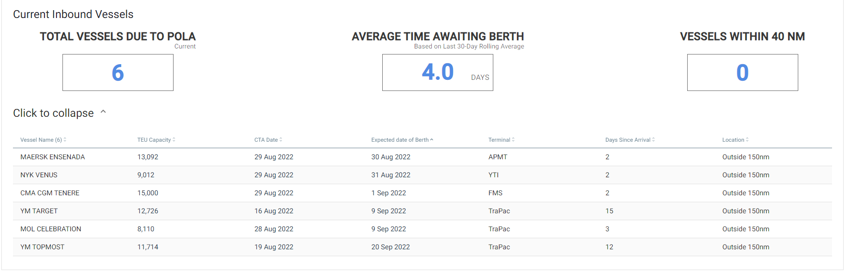The width and height of the screenshot is (845, 271).
Task: Click the Total Vessels Due count box
Action: coord(118,72)
